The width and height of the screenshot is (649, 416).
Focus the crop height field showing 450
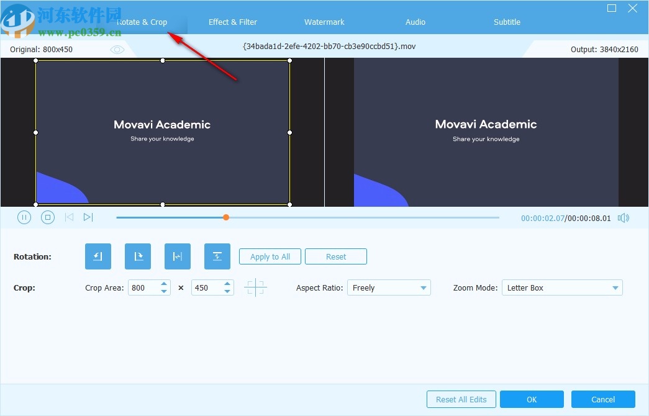[207, 287]
